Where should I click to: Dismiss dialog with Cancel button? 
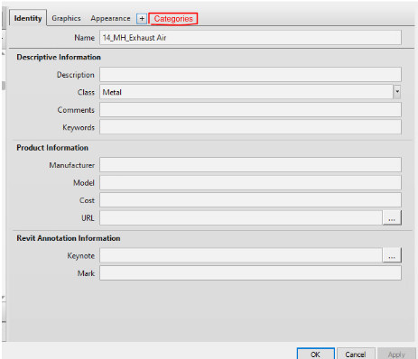click(356, 354)
